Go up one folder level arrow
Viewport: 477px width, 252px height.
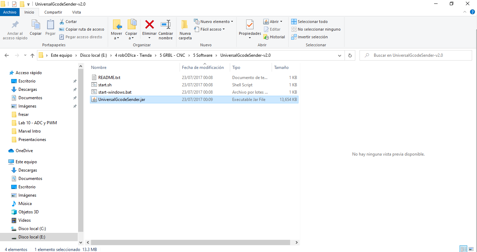point(32,55)
